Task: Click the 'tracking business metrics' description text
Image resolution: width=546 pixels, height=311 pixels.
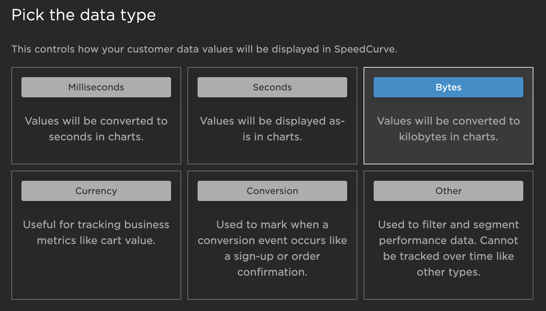Action: pyautogui.click(x=96, y=233)
